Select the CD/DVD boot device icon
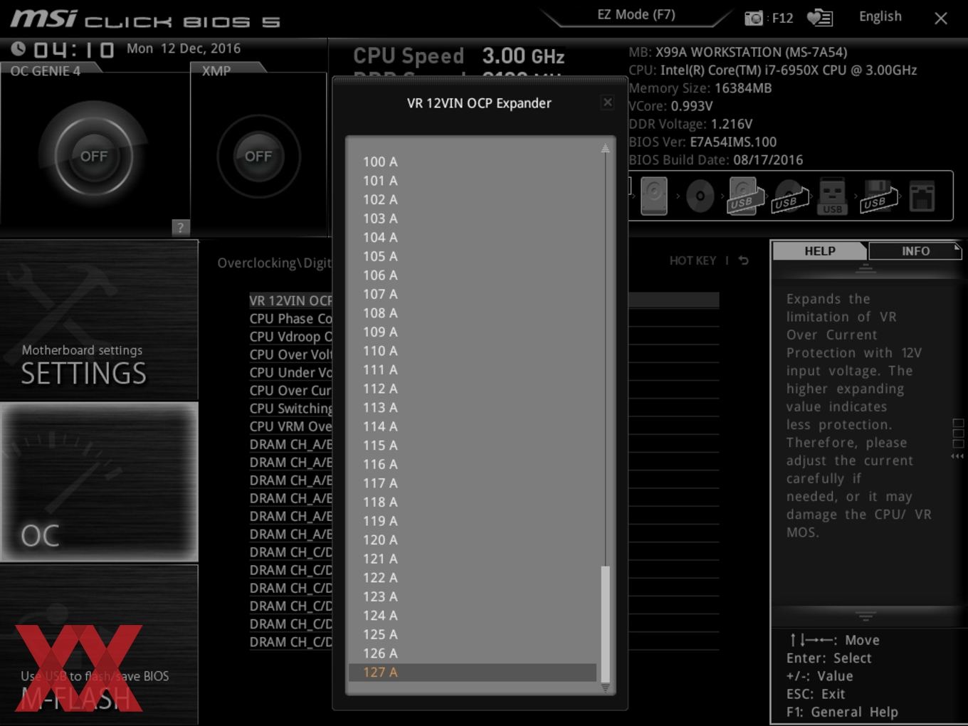The width and height of the screenshot is (968, 726). [x=700, y=196]
